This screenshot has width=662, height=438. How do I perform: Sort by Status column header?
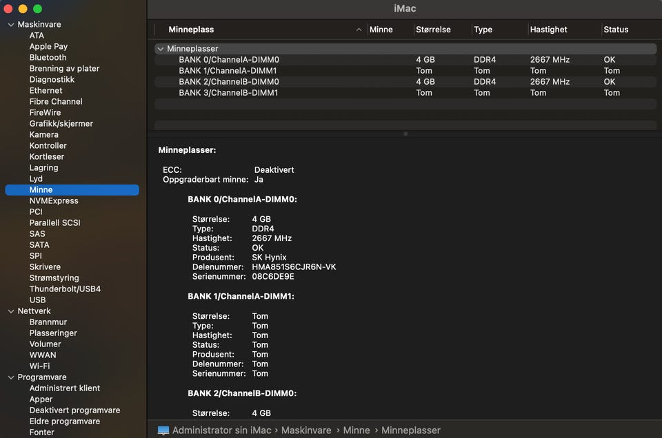point(616,30)
